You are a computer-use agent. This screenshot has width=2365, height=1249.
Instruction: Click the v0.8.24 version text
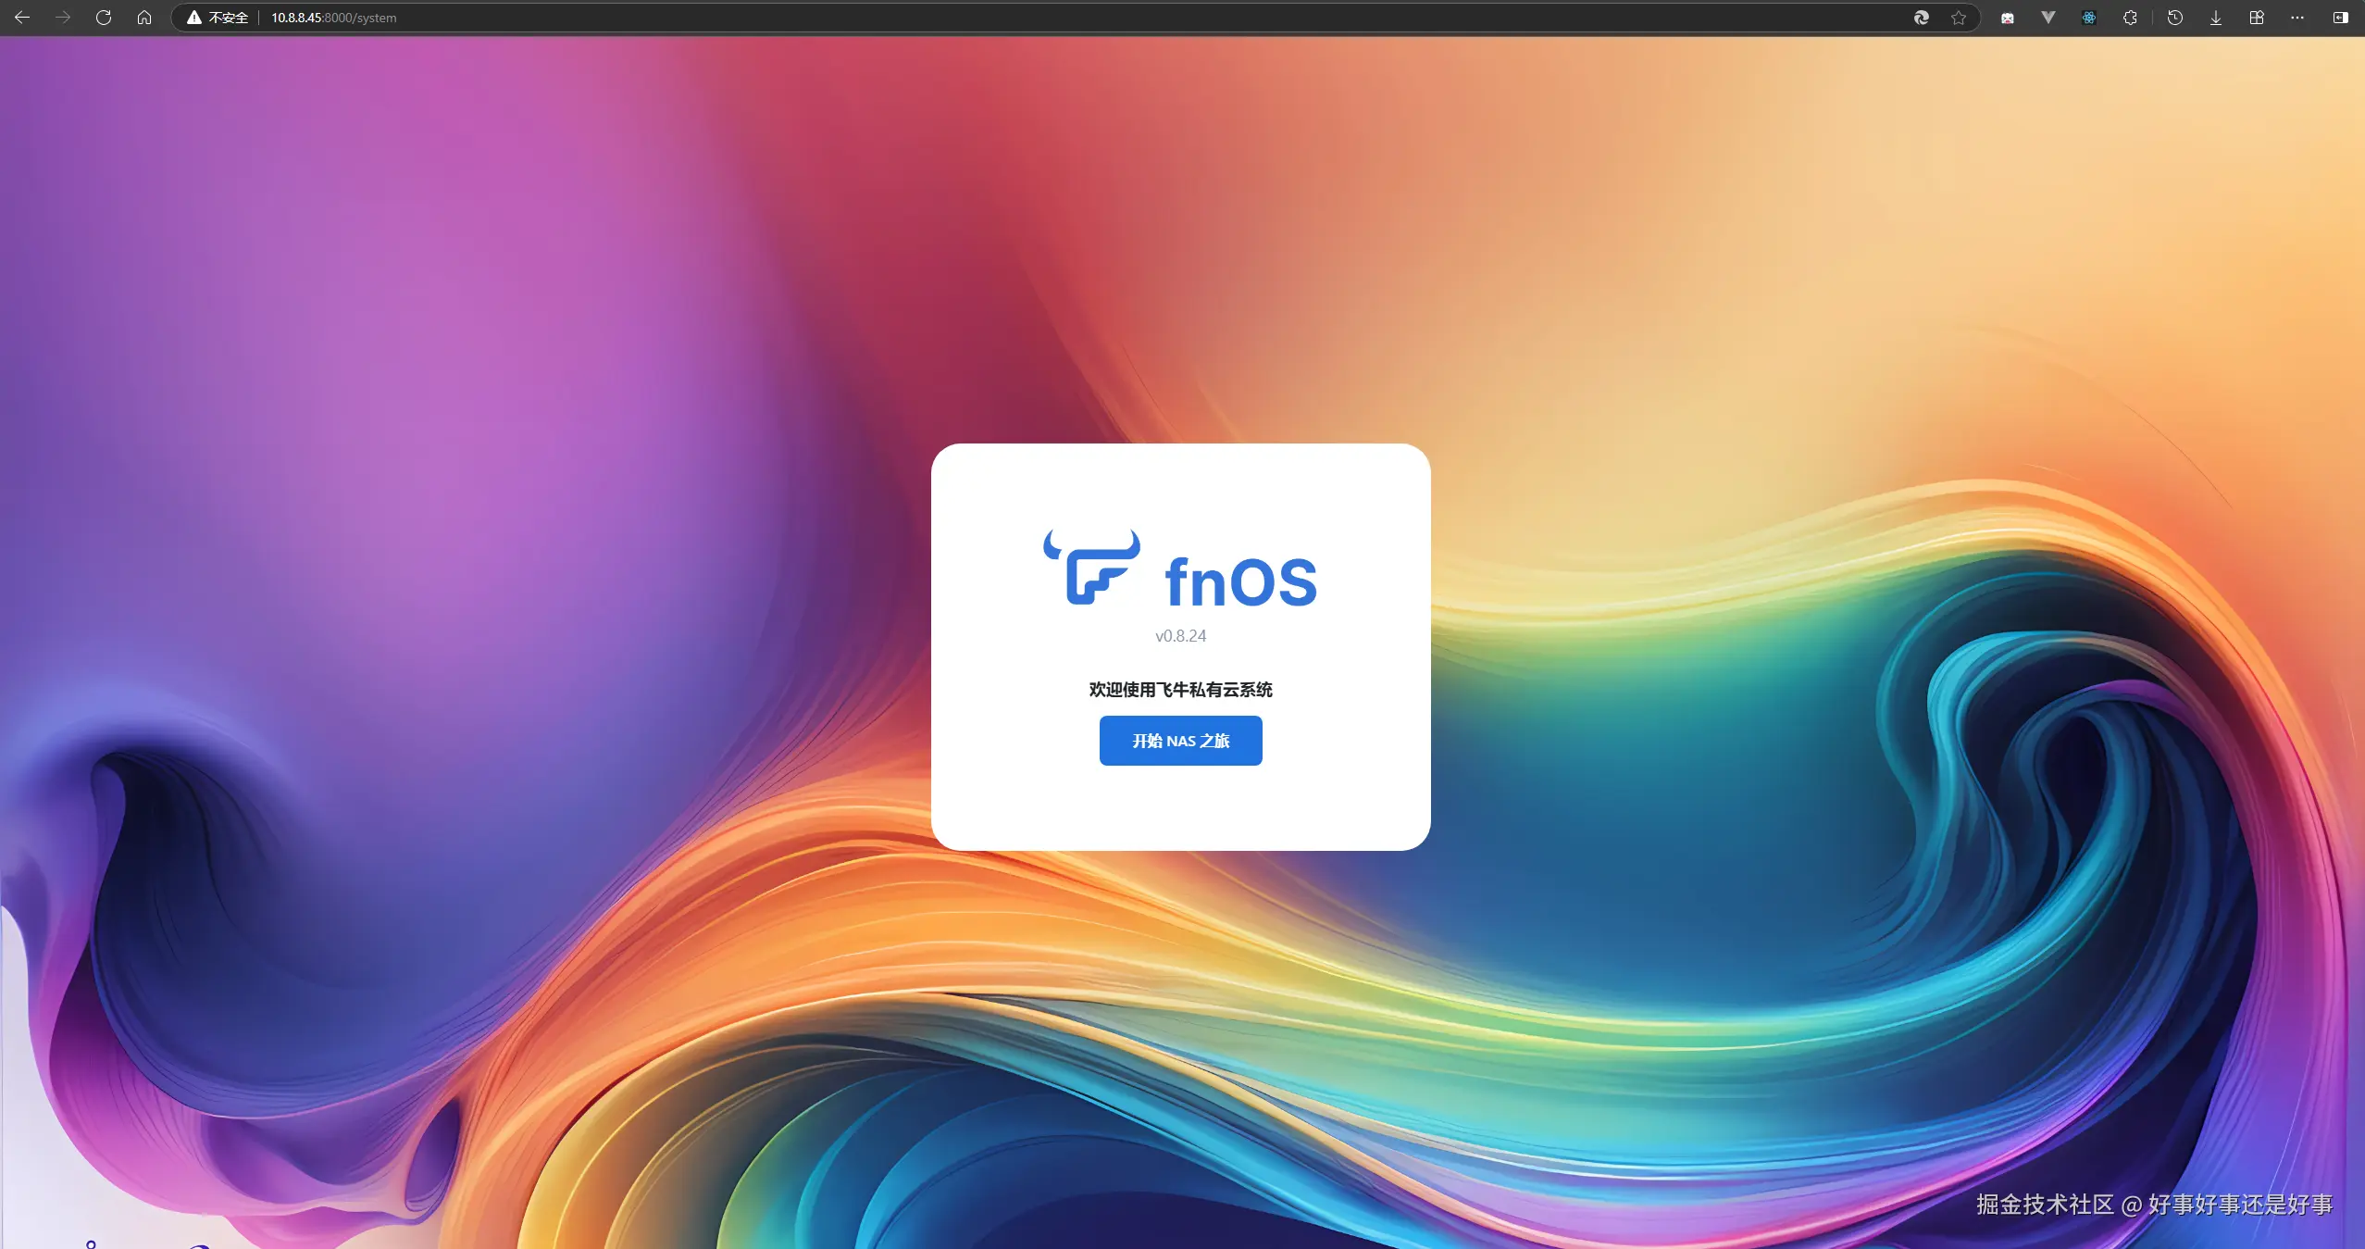(1180, 636)
